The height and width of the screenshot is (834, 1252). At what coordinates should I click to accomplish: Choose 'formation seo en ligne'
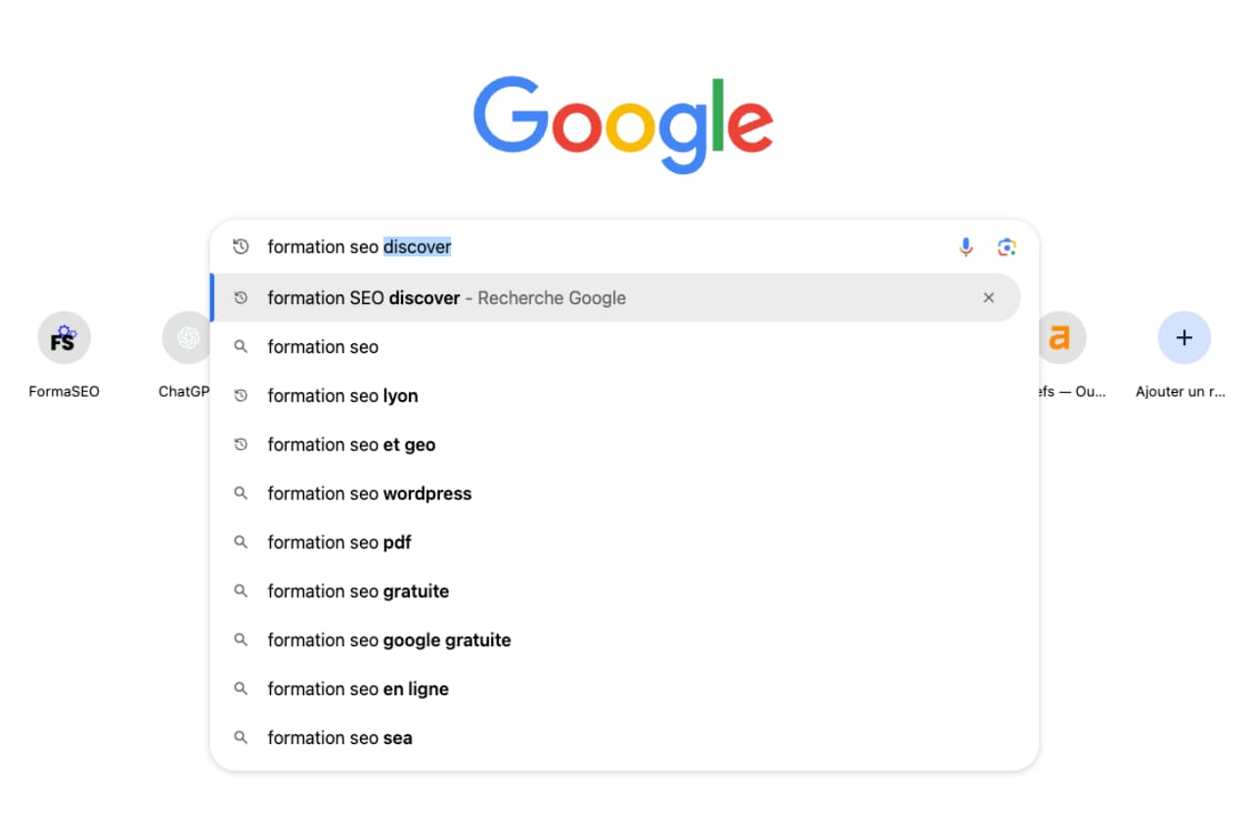[357, 688]
